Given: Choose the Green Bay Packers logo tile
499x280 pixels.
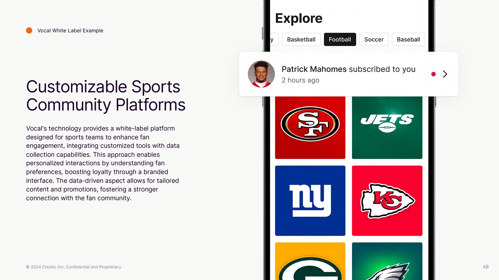Looking at the screenshot, I should coord(310,262).
